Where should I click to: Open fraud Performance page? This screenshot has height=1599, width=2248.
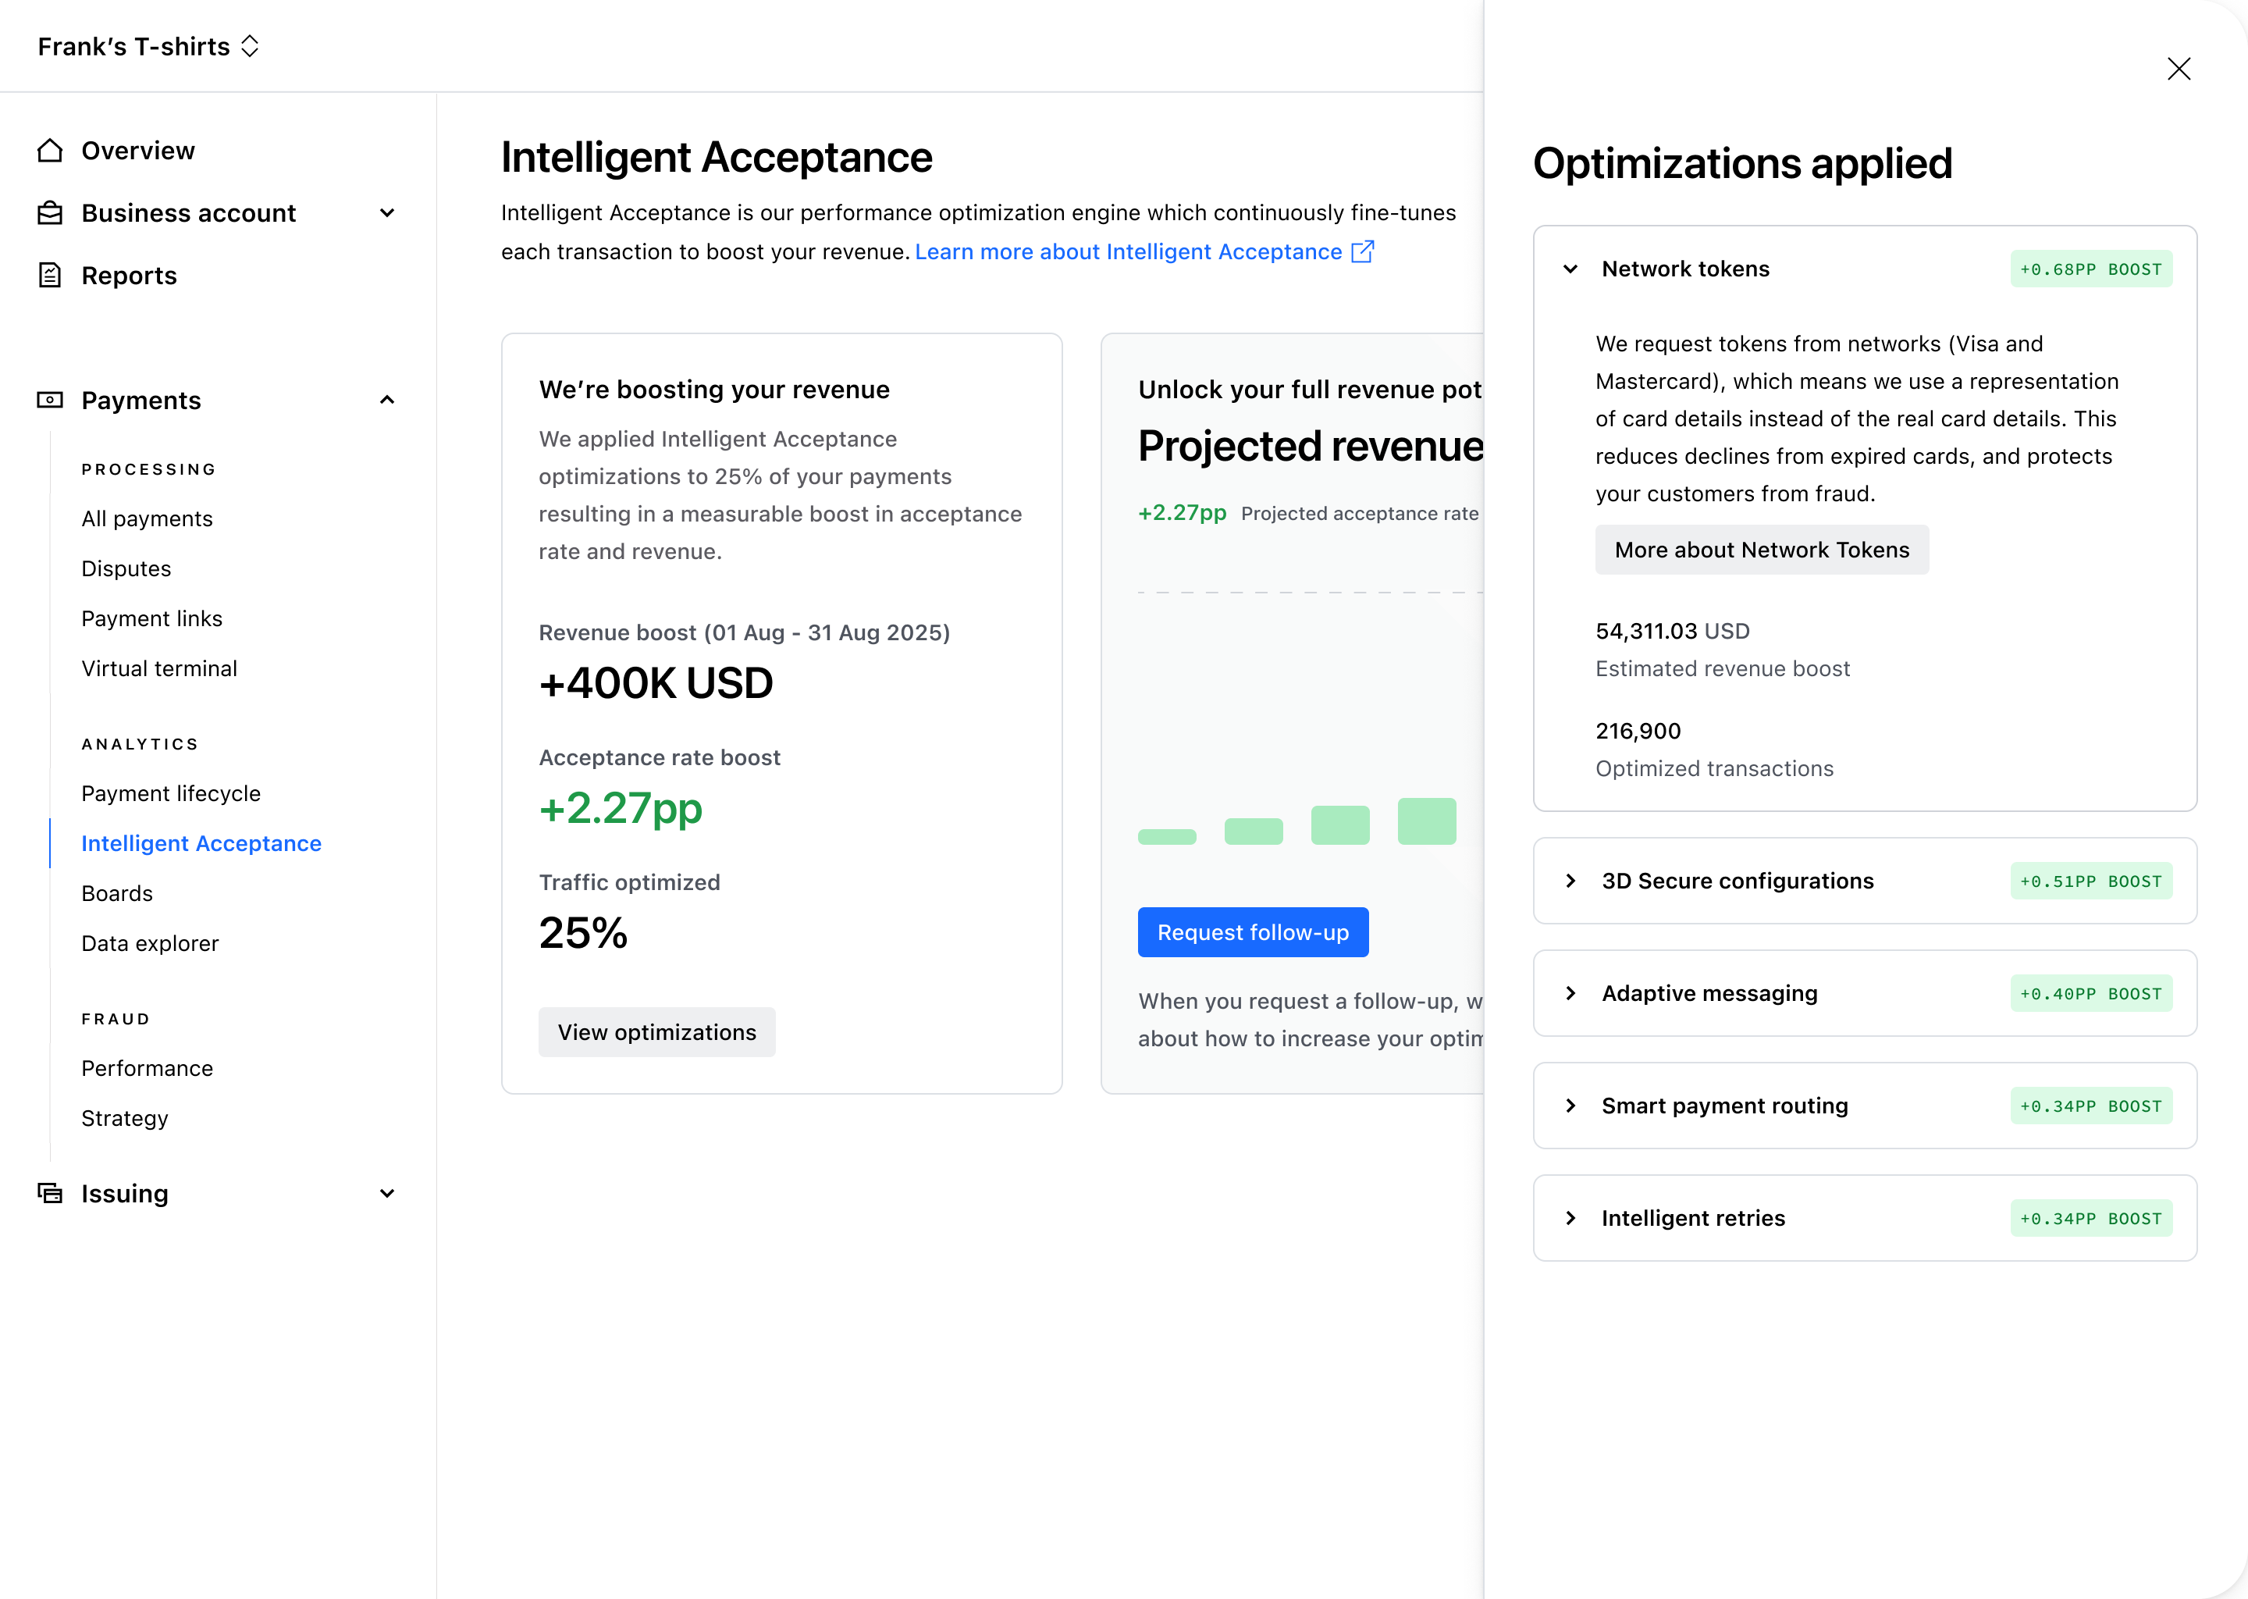[x=147, y=1068]
